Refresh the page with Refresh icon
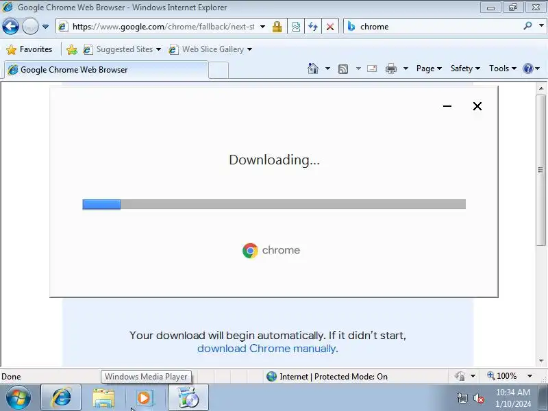Screen dimensions: 548x411 point(313,27)
